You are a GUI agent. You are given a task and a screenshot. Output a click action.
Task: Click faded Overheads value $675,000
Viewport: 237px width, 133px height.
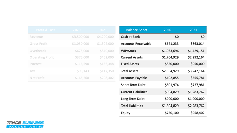82,51
